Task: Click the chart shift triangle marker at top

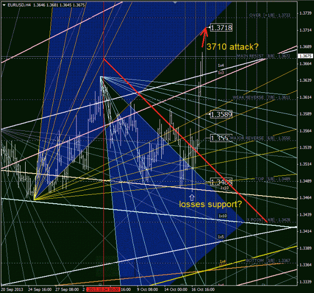Action: point(175,3)
